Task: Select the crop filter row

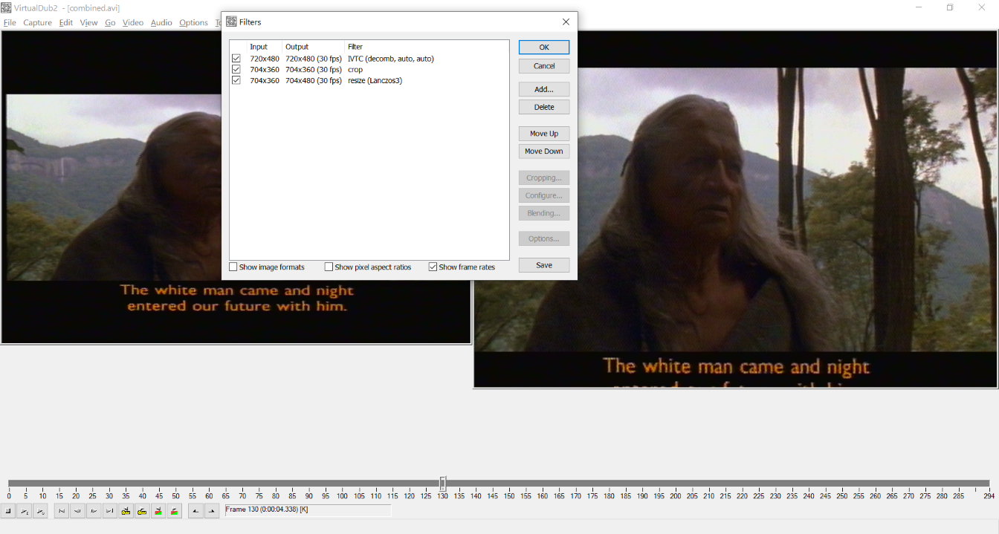Action: 369,70
